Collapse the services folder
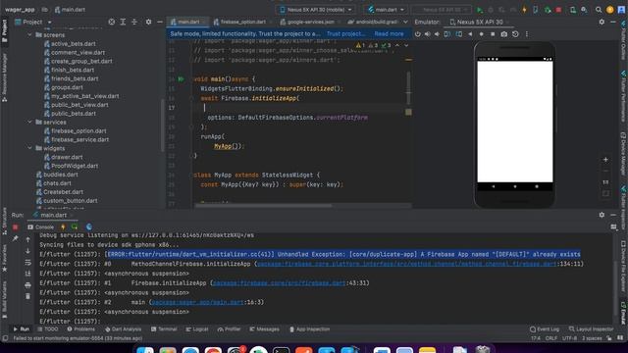628x353 pixels. click(29, 122)
